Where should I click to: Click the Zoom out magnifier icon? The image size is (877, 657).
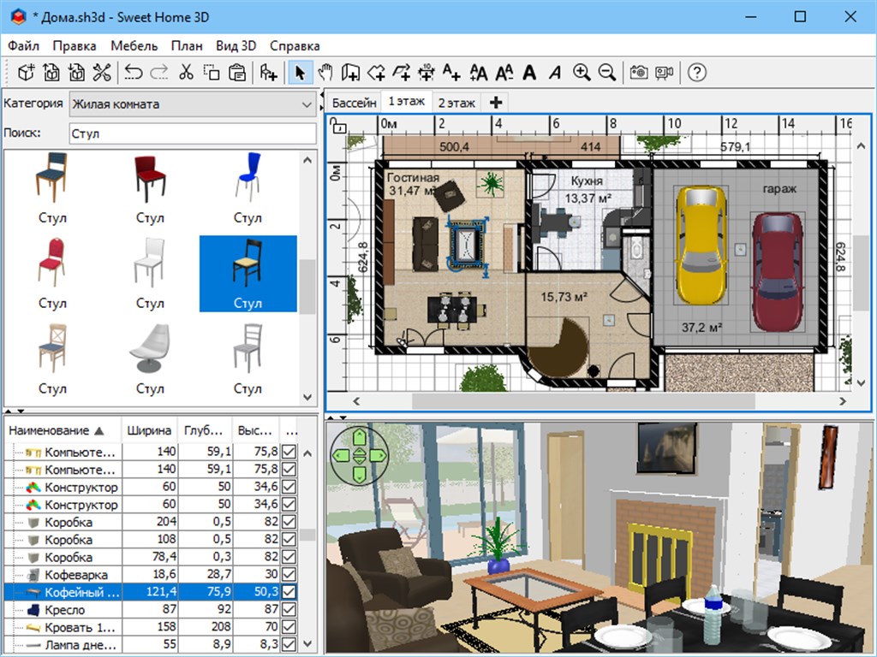[x=607, y=73]
